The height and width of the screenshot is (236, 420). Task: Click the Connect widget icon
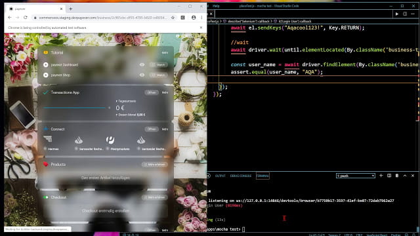(x=46, y=128)
